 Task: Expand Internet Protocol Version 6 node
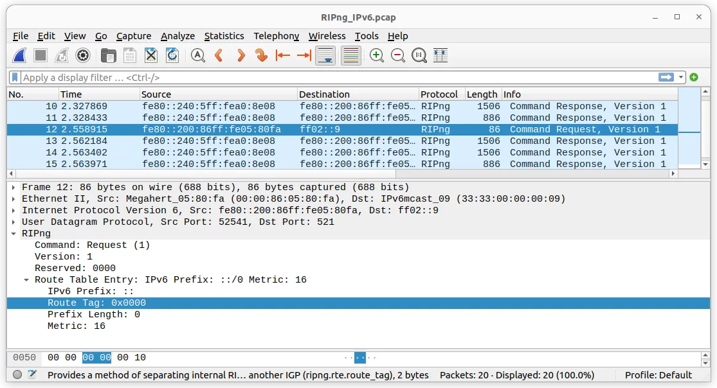tap(14, 210)
